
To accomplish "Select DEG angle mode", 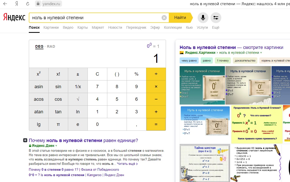I will click(39, 46).
